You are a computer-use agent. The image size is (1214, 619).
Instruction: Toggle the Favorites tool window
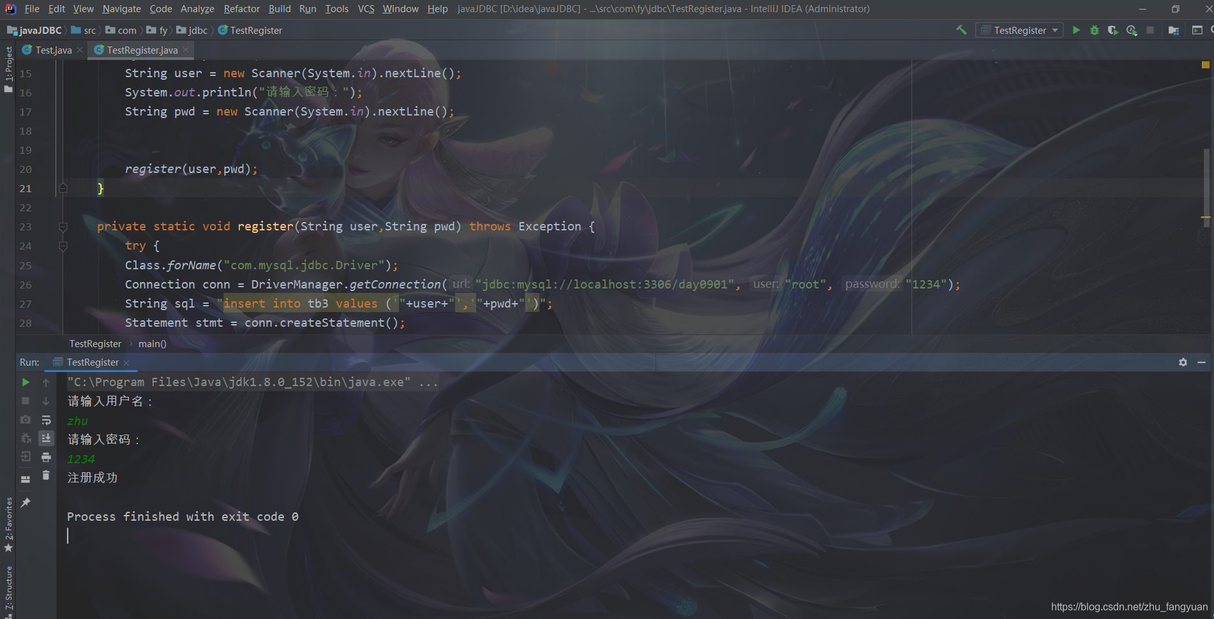pyautogui.click(x=8, y=525)
